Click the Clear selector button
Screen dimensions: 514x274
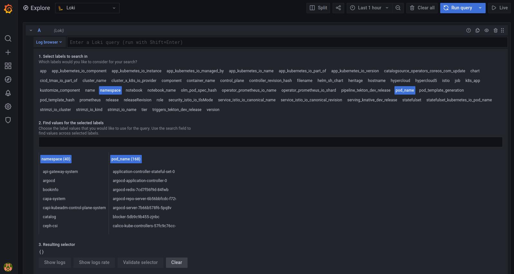177,262
